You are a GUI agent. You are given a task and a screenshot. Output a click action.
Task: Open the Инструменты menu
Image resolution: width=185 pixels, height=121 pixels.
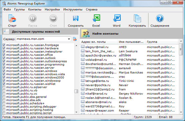point(73,10)
